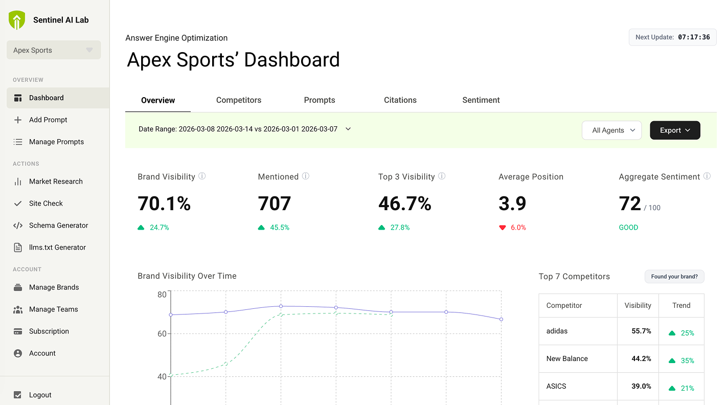Image resolution: width=728 pixels, height=405 pixels.
Task: Click the GOOD sentiment label
Action: coord(628,228)
